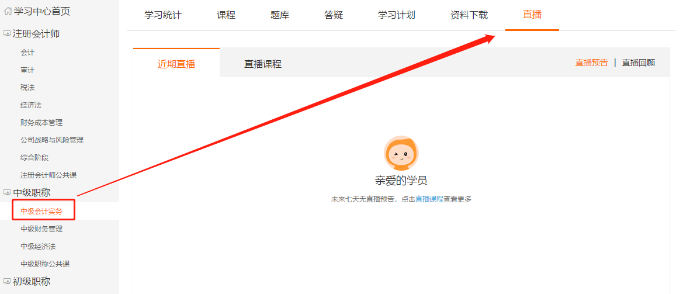Collapse the 初级职称 section icon
This screenshot has height=294, width=680.
coord(6,281)
